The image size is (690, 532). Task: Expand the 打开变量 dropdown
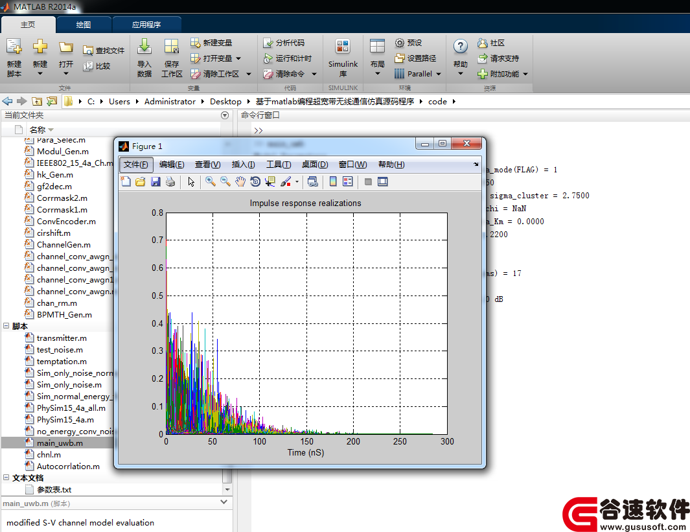pos(238,58)
